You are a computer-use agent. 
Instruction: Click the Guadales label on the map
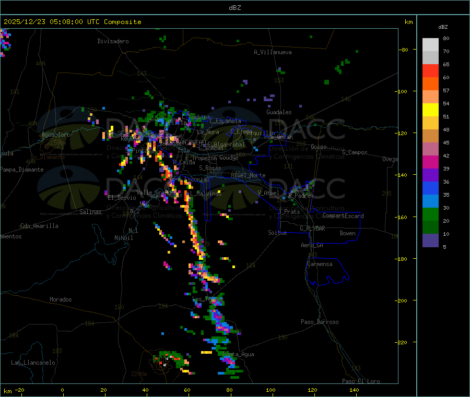tap(279, 112)
